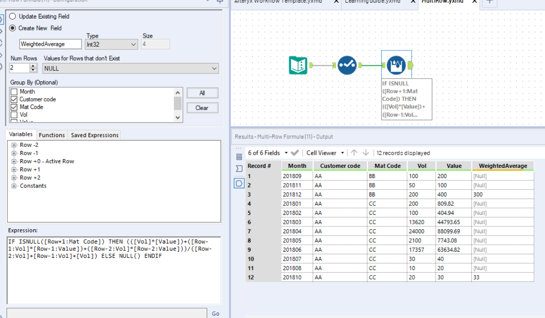Viewport: 545px width, 318px height.
Task: Switch to the Functions tab
Action: (52, 134)
